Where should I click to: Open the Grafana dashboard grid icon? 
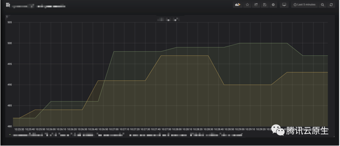(x=8, y=5)
